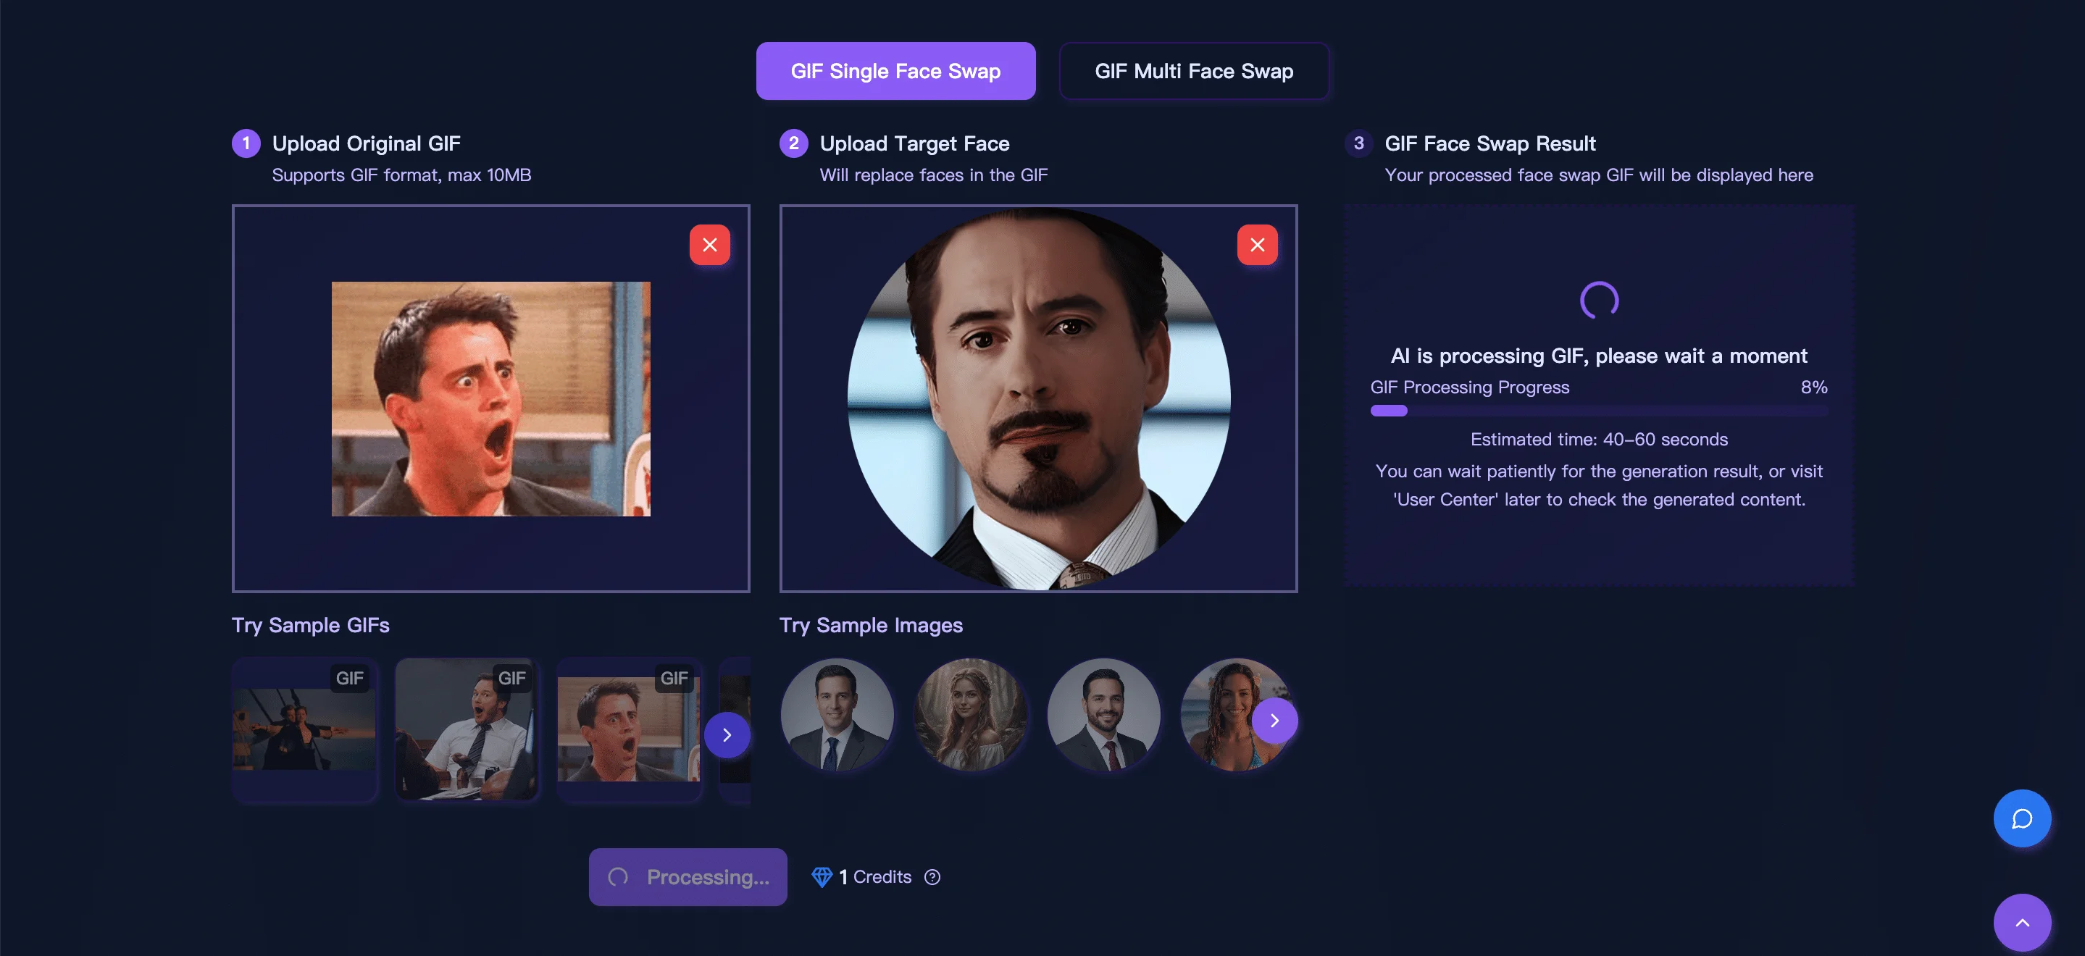2085x956 pixels.
Task: Click the credits help question-mark icon
Action: (x=932, y=876)
